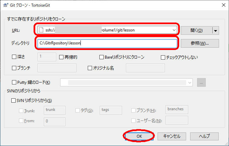Check the SVN リポジトリから checkbox
This screenshot has width=229, height=146.
pyautogui.click(x=14, y=100)
